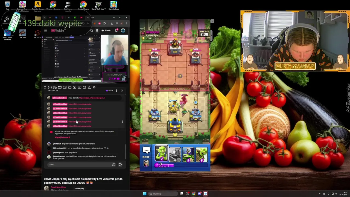The height and width of the screenshot is (197, 350).
Task: Open Grand Theft Auto V desktop icon
Action: pyautogui.click(x=98, y=5)
